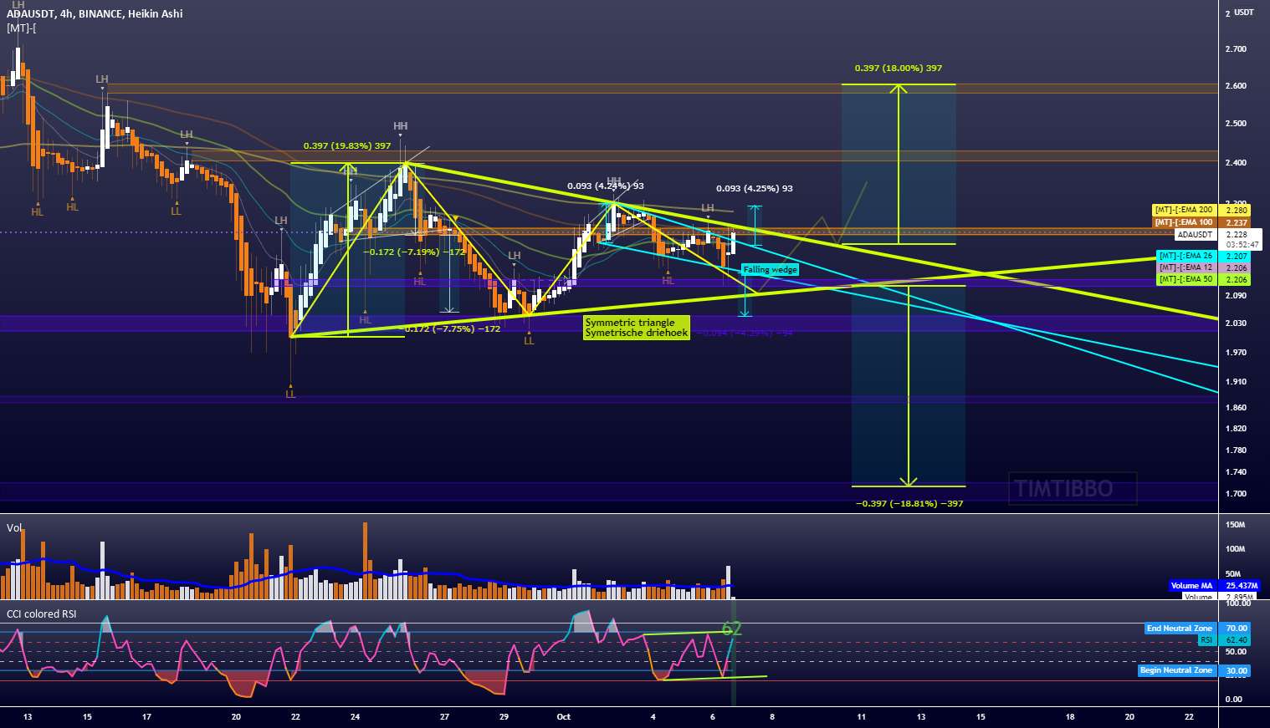Click the Symmetric triangle annotation label
This screenshot has width=1270, height=728.
point(636,328)
